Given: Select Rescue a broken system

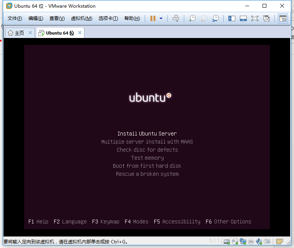Looking at the screenshot, I should coord(147,174).
